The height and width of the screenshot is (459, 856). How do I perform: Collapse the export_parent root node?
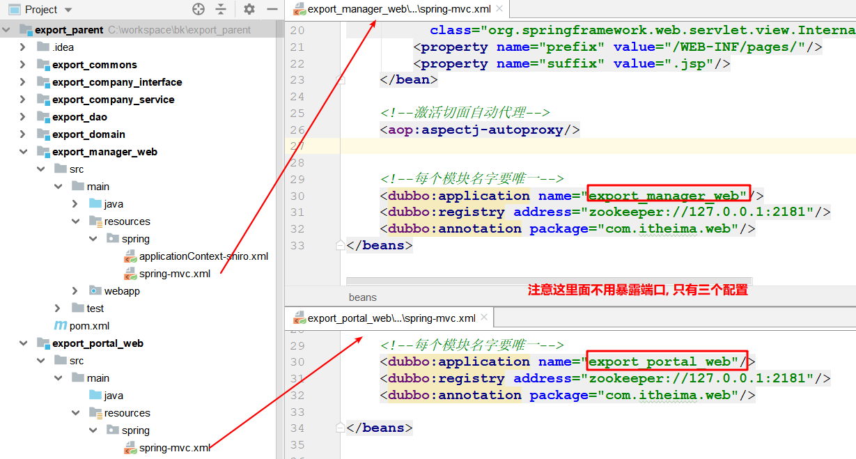pyautogui.click(x=6, y=30)
